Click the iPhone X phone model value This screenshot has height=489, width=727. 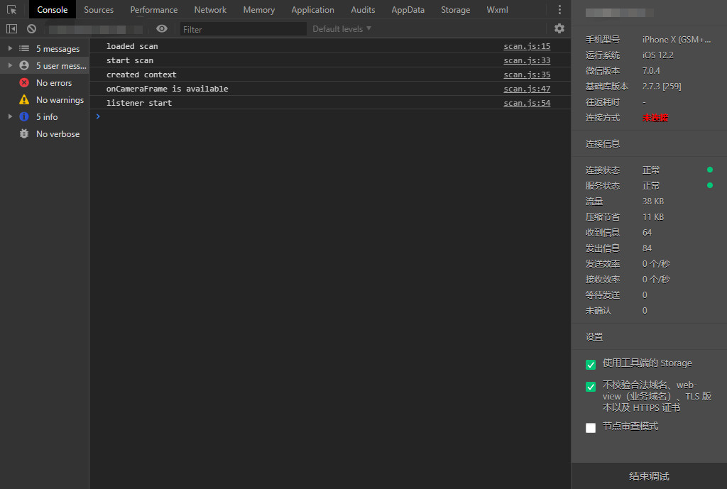coord(677,40)
